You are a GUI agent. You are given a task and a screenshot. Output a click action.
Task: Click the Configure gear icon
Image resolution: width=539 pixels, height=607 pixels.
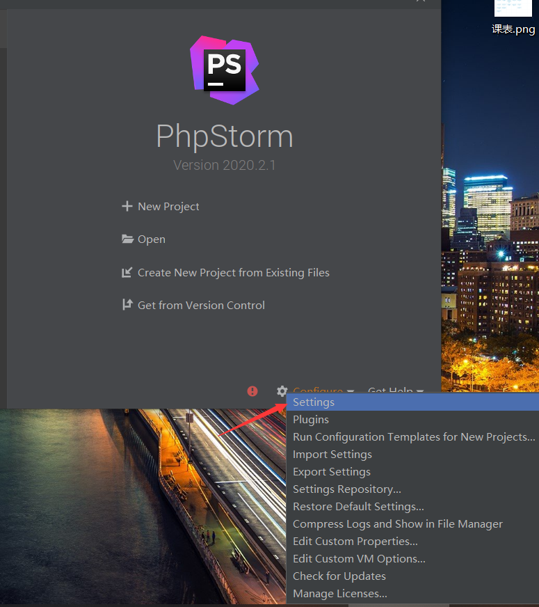282,391
